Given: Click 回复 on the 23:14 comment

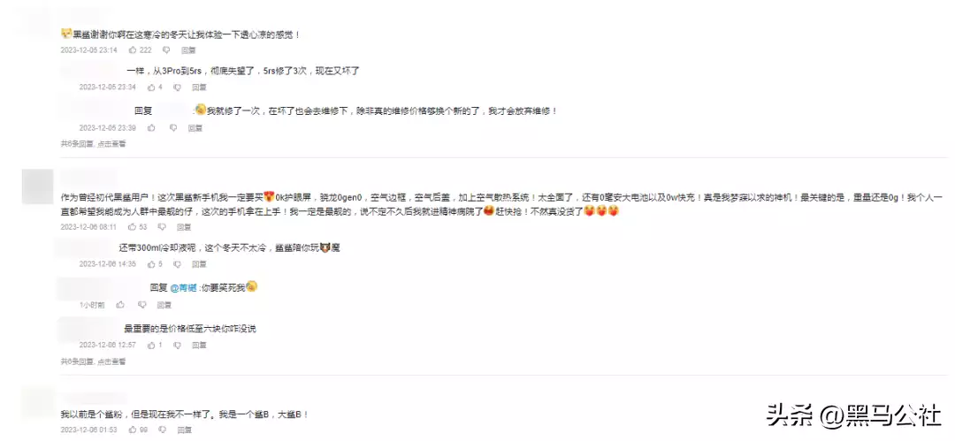Looking at the screenshot, I should click(x=188, y=50).
